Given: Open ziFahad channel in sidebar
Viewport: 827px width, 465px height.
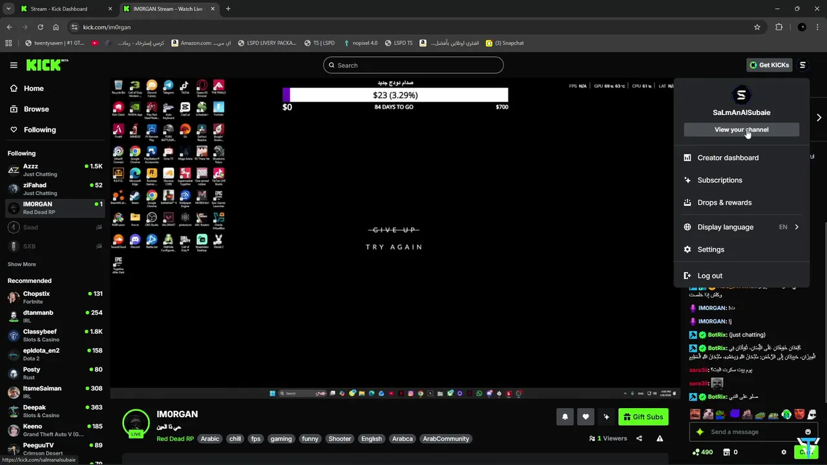Looking at the screenshot, I should pos(54,189).
